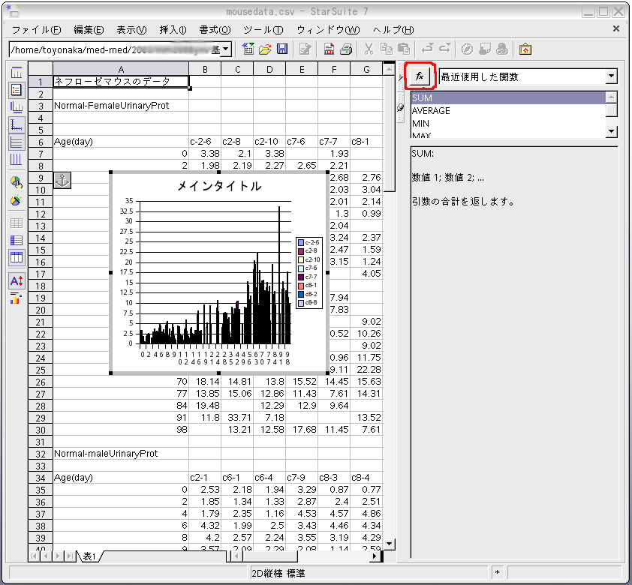The height and width of the screenshot is (585, 632).
Task: Click the Reorganize chart icon
Action: [x=16, y=298]
